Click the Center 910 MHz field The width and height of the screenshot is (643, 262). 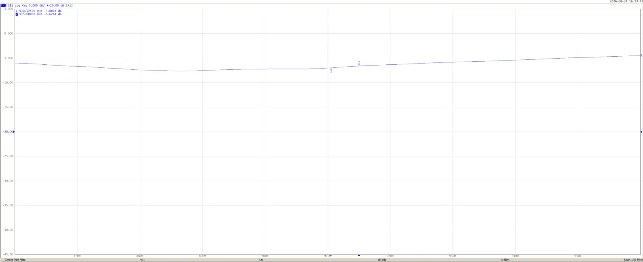(x=15, y=260)
